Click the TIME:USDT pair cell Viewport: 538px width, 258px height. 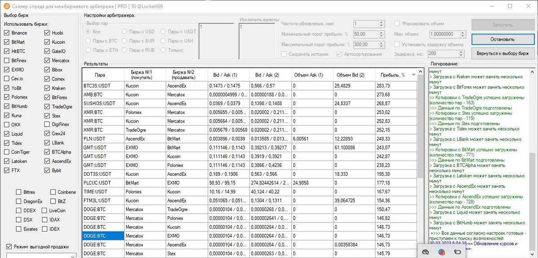click(x=103, y=192)
